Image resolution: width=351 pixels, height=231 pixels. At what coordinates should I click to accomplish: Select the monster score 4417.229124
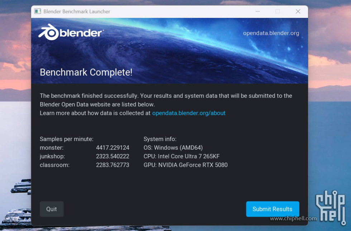point(112,148)
